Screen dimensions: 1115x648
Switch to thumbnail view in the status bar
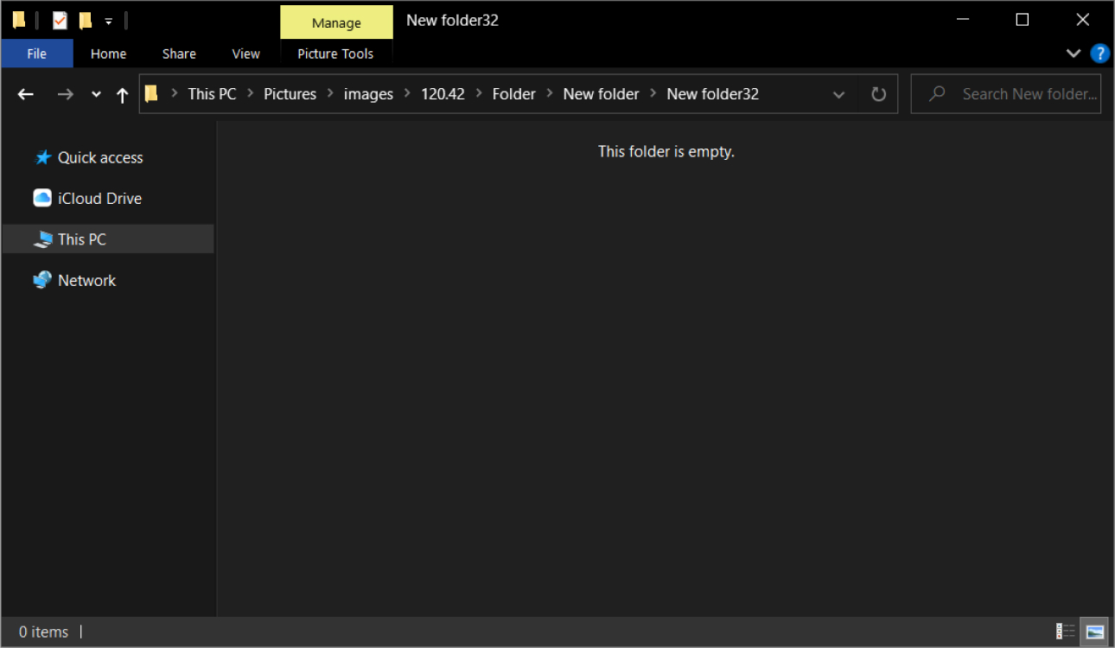pyautogui.click(x=1094, y=632)
